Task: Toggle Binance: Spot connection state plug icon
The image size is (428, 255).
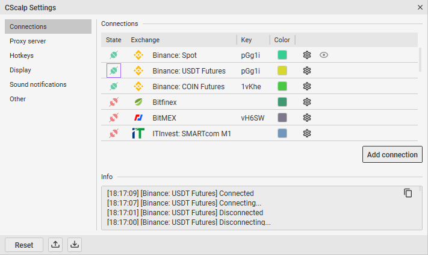Action: [x=114, y=55]
